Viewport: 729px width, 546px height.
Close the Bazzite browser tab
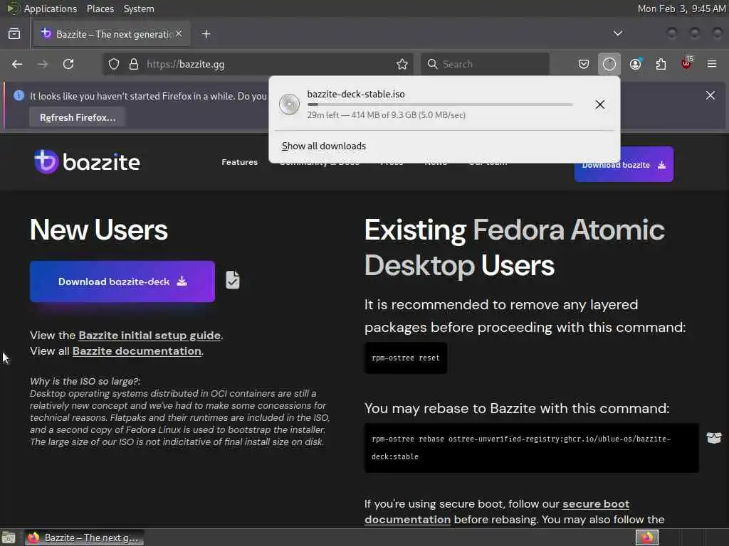(x=179, y=34)
